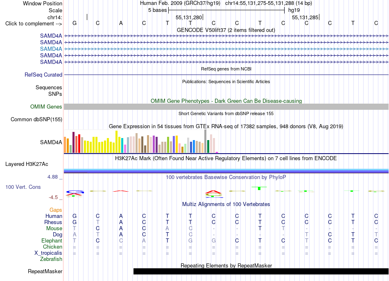Click 'Short Genetic Variants from dbSNP release 155'
389x281 pixels.
coord(226,113)
